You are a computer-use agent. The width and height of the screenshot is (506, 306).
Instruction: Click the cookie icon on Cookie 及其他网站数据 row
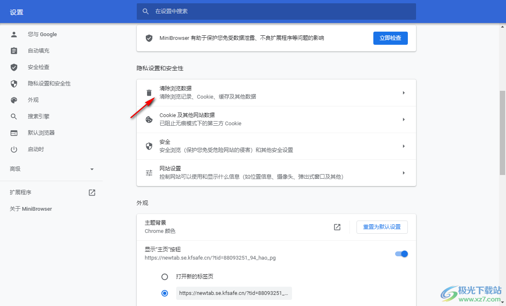[x=149, y=119]
